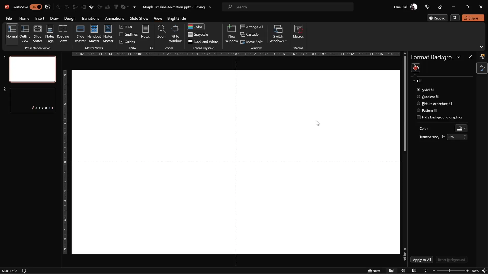Select Fit to Window
488x274 pixels.
pyautogui.click(x=175, y=33)
